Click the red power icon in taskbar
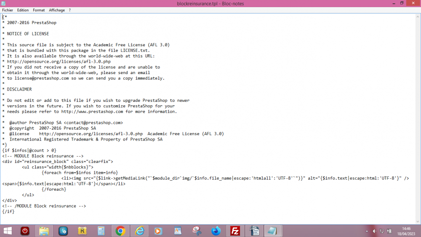This screenshot has height=237, width=421. click(25, 231)
